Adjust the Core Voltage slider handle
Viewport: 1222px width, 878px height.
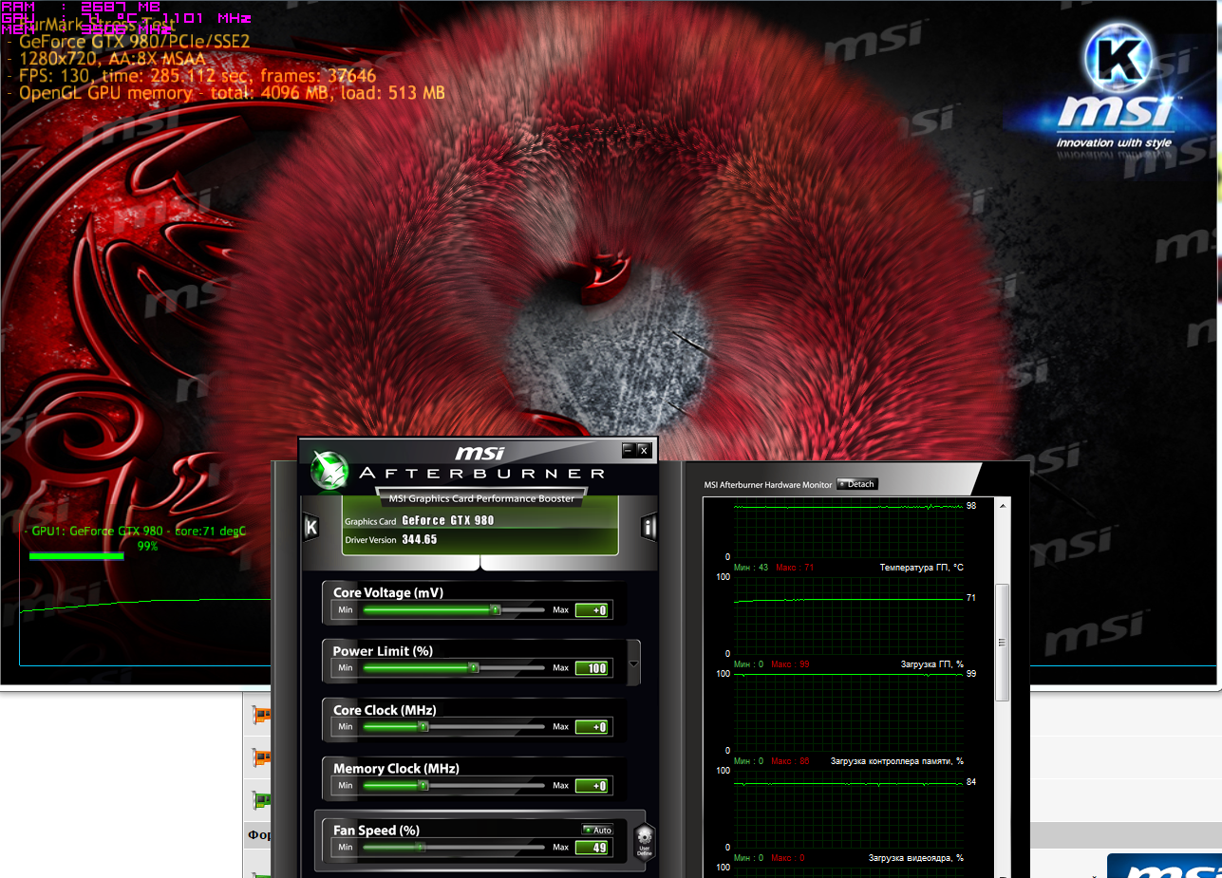pos(495,609)
